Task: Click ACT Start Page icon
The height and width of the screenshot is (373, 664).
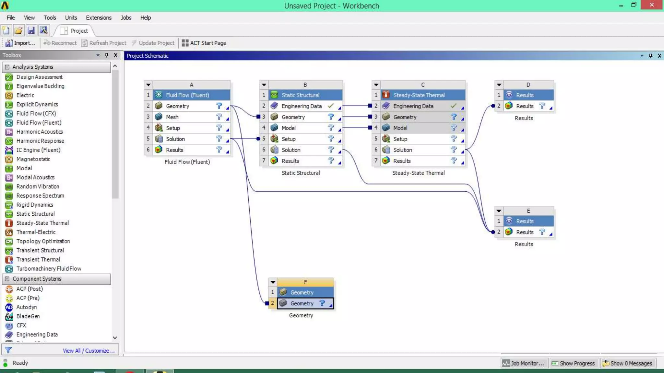Action: point(185,43)
